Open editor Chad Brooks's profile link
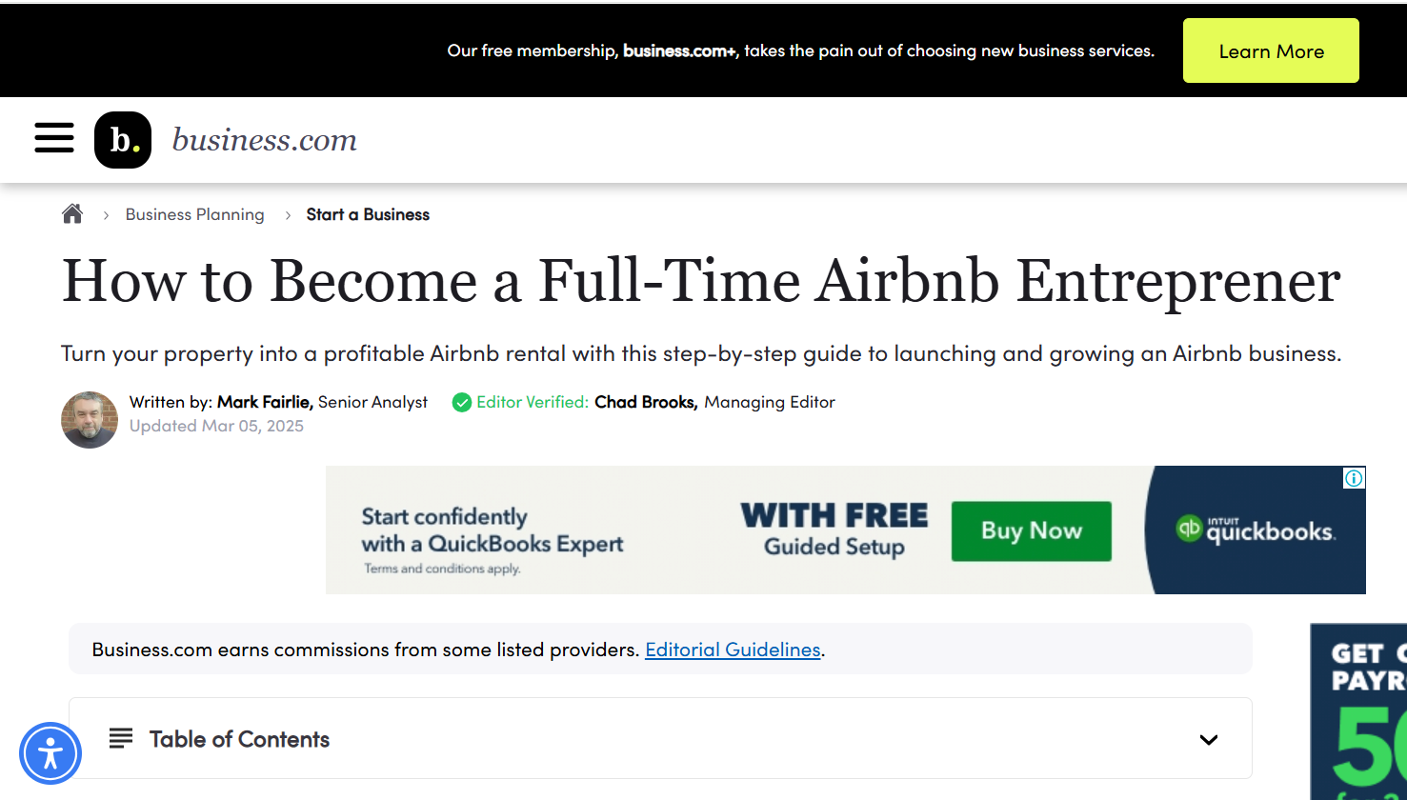 point(646,402)
